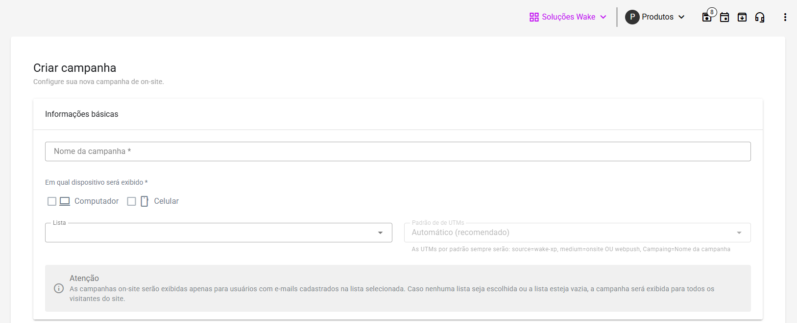Screen dimensions: 797x323
Task: Click the download archive box icon
Action: pos(742,17)
